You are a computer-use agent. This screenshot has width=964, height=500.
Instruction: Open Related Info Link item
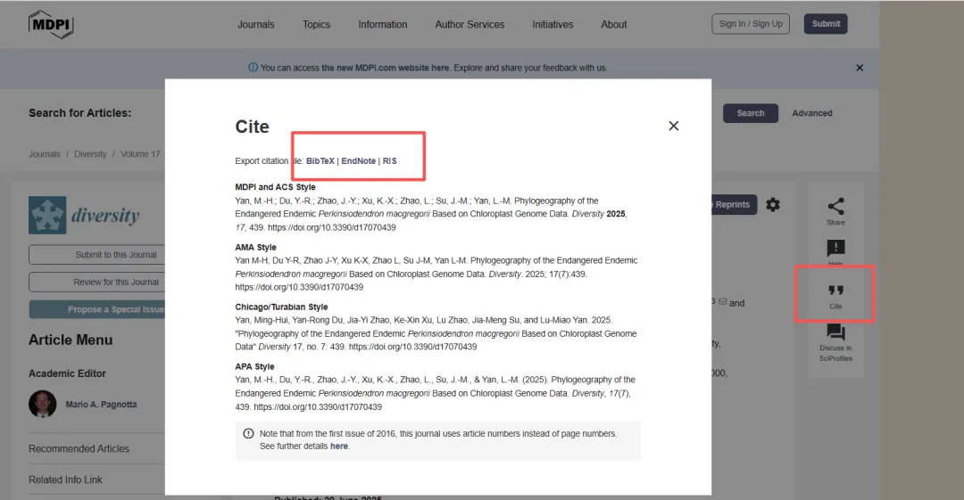(65, 480)
